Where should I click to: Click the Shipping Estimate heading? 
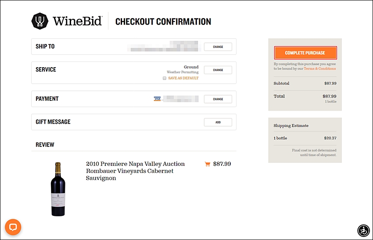(x=291, y=125)
